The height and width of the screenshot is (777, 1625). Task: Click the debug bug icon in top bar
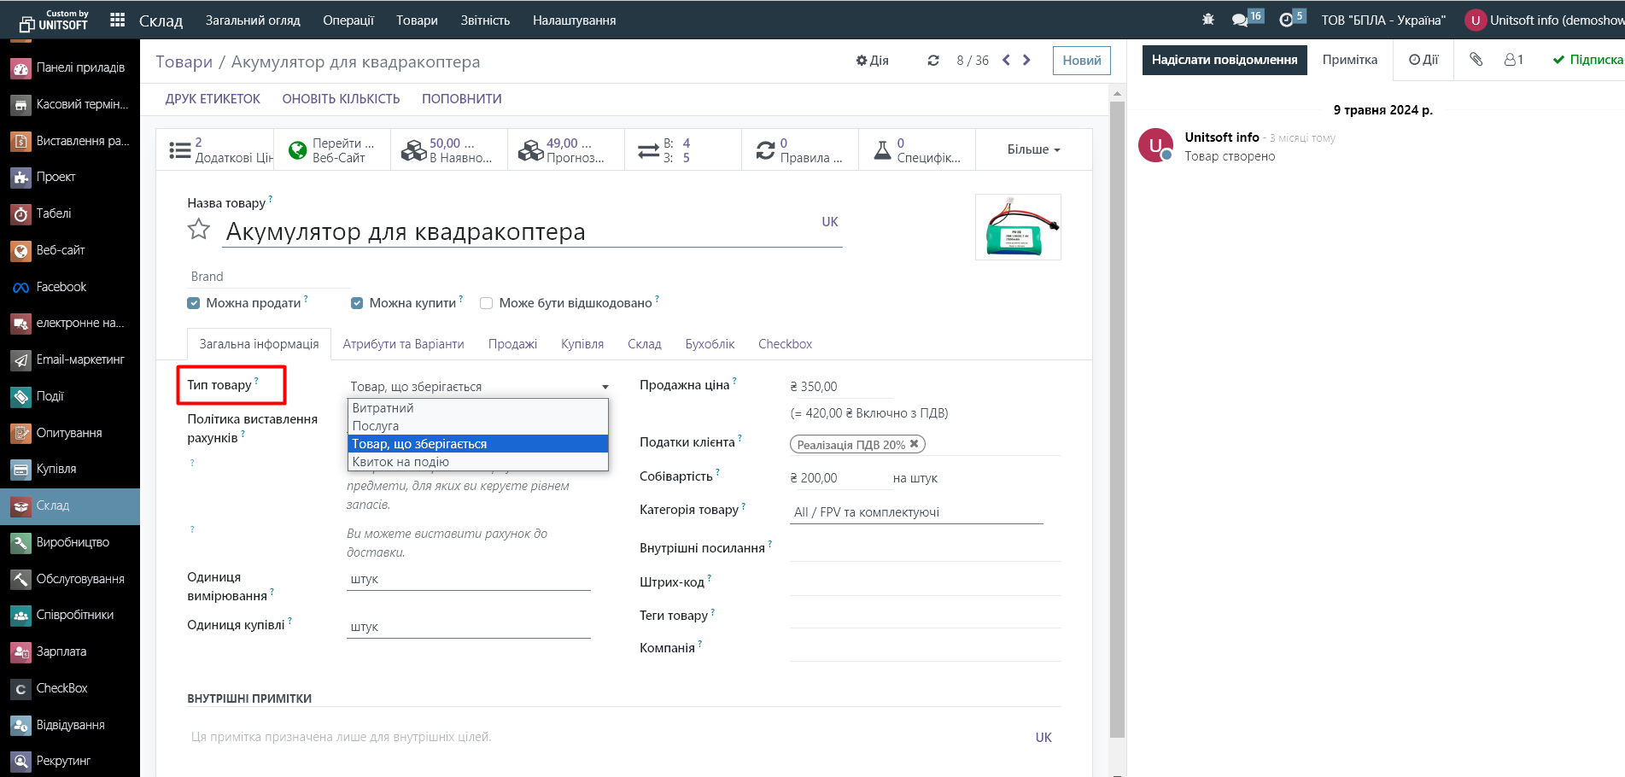click(1207, 20)
